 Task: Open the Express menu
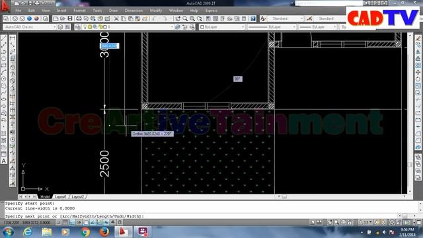211,11
